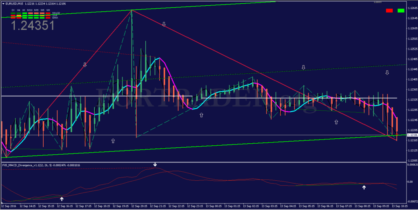Select the H4 timeframe label in dashboard
Viewport: 418px width, 210px height.
click(19, 10)
